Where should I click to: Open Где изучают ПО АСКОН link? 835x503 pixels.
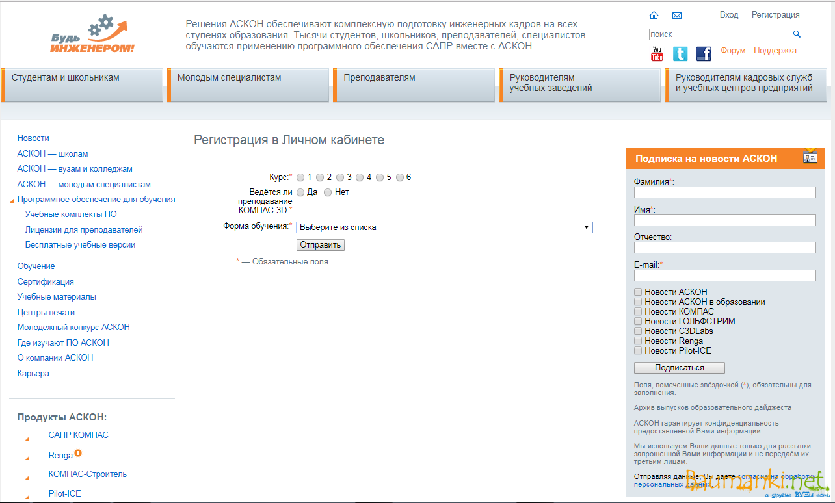63,343
